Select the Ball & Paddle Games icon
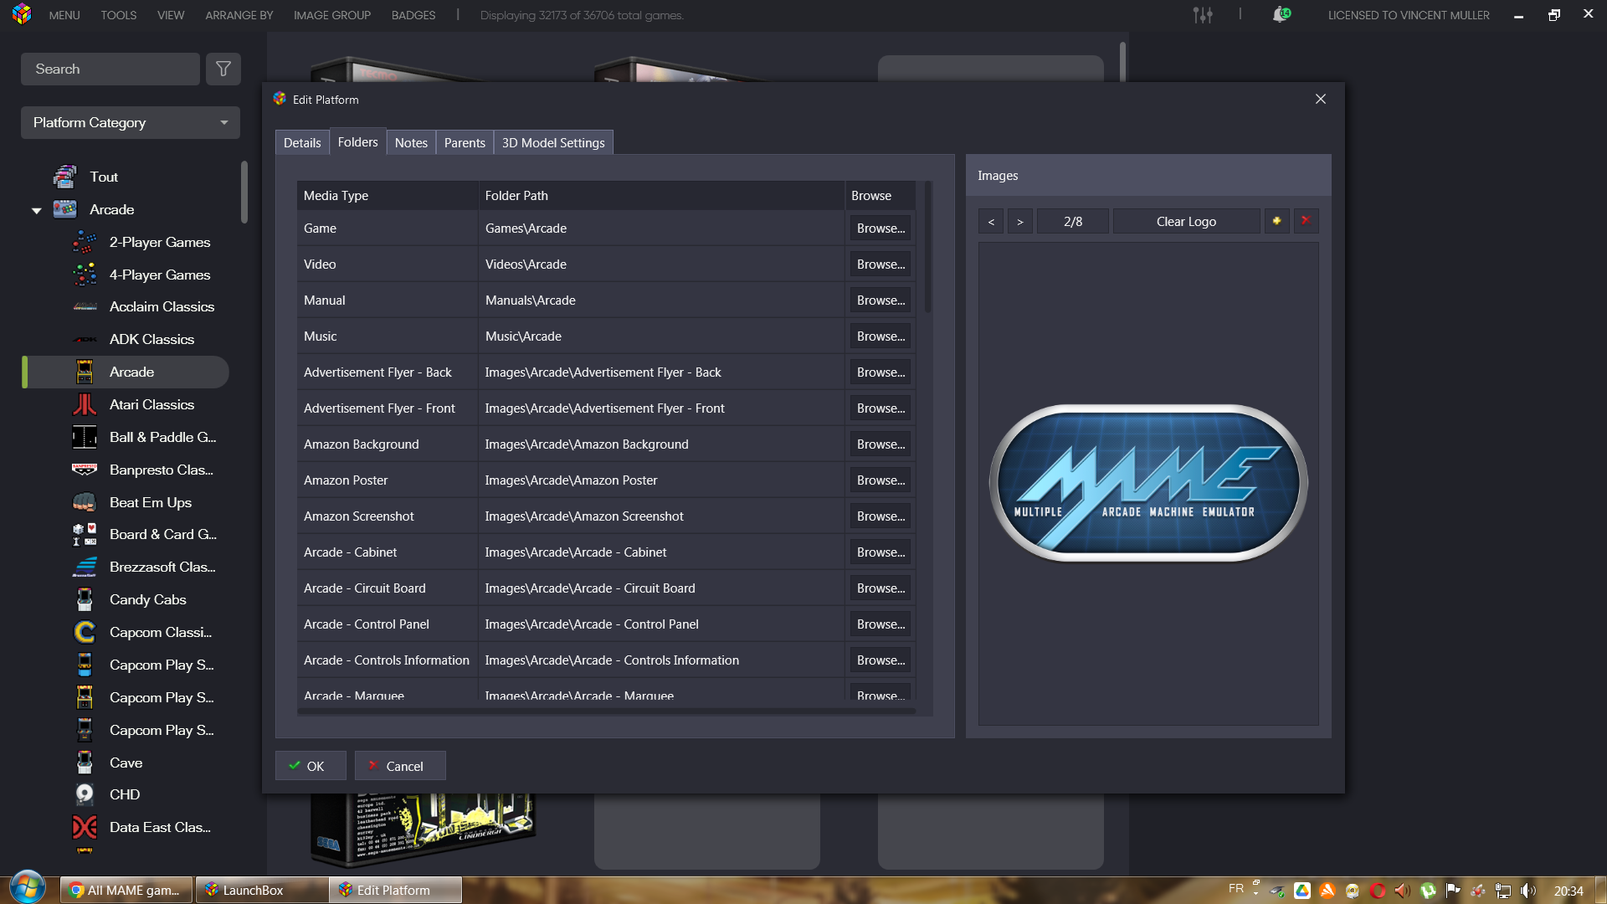 pyautogui.click(x=85, y=437)
